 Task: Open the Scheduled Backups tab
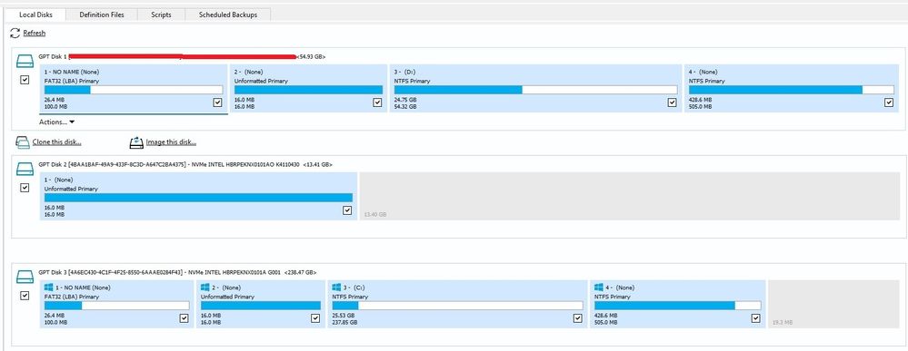coord(227,15)
